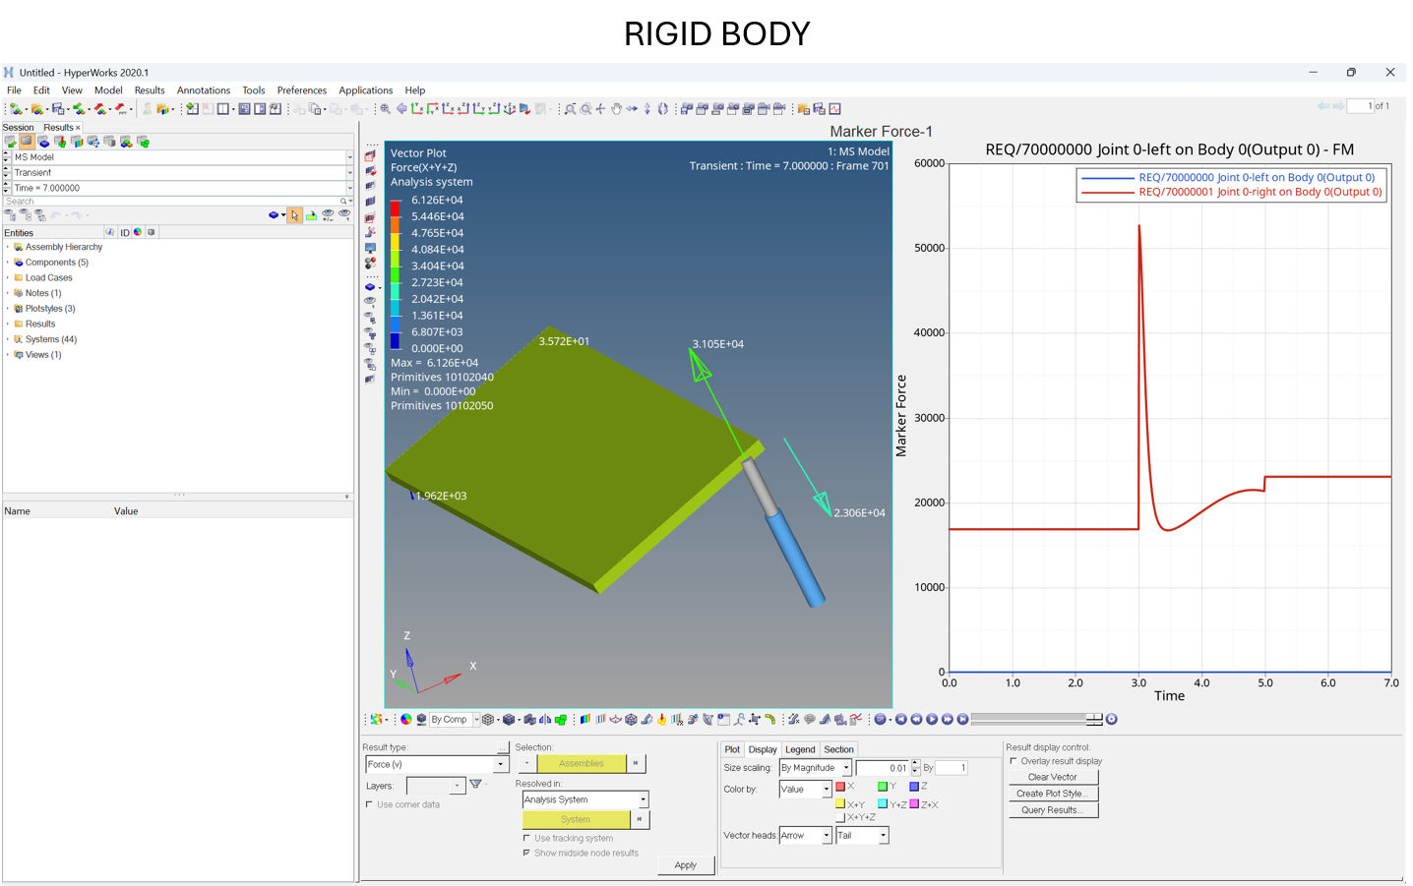Click the Entities color column header icon
This screenshot has height=886, width=1413.
click(x=138, y=233)
